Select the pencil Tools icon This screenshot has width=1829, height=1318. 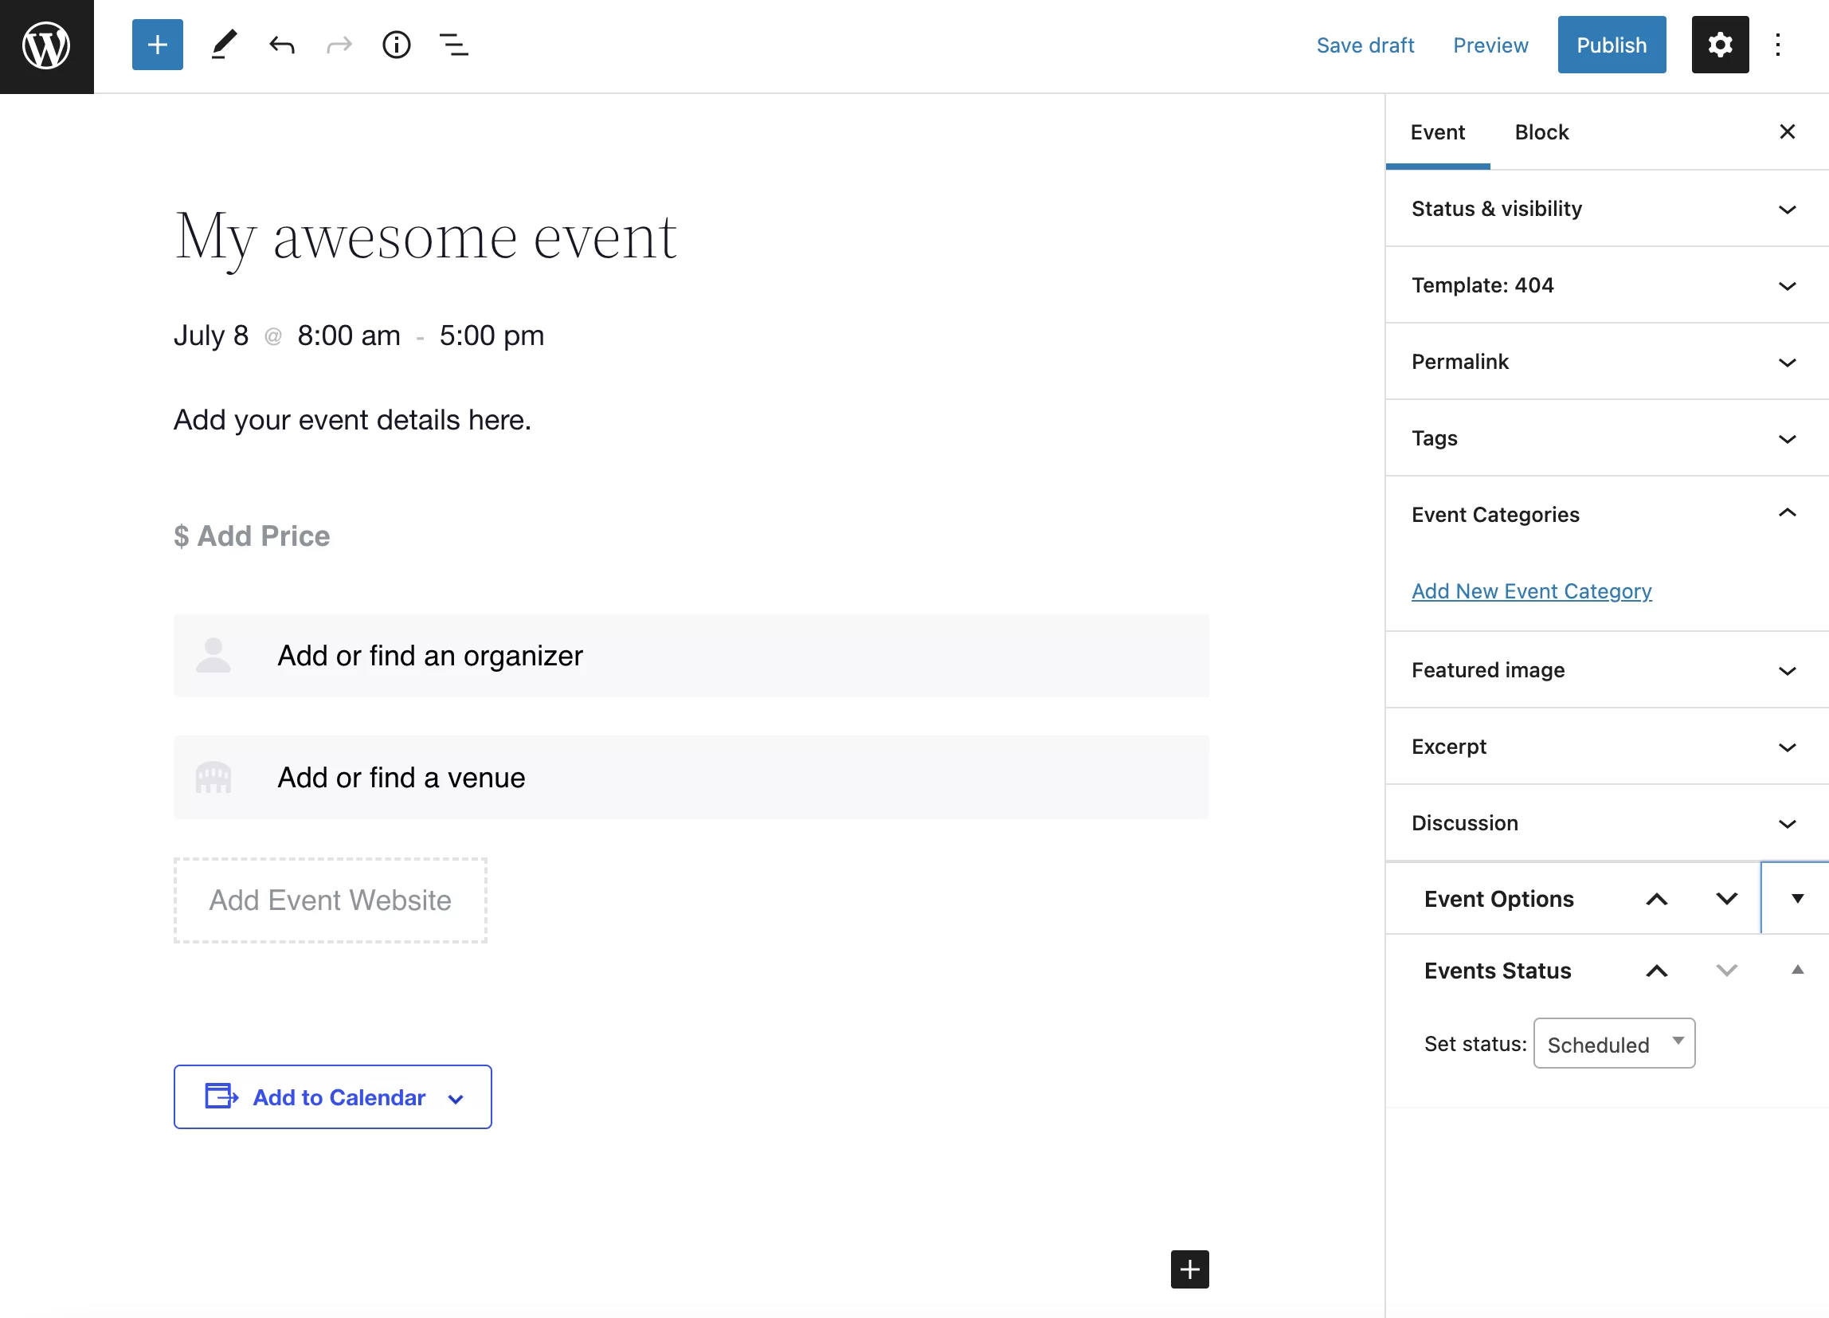click(x=223, y=45)
